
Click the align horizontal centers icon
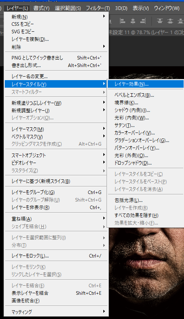pyautogui.click(x=133, y=21)
